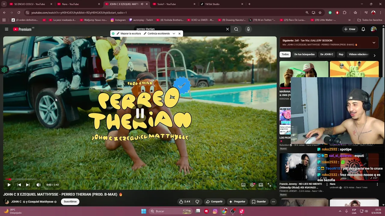Dislike the video

pyautogui.click(x=197, y=202)
